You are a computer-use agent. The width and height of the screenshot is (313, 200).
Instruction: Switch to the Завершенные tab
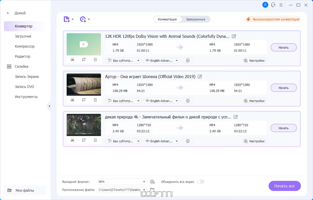click(196, 19)
